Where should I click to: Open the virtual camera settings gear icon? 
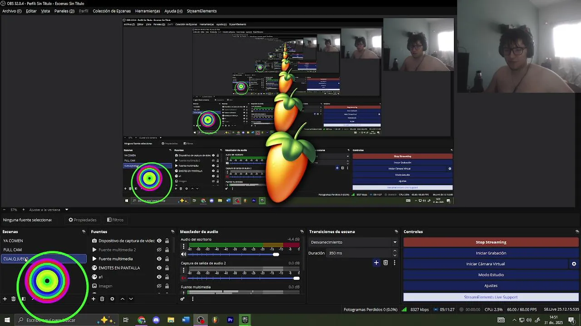pyautogui.click(x=574, y=264)
